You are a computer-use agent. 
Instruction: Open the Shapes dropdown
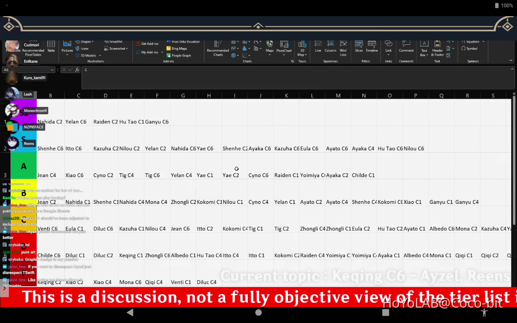[84, 42]
